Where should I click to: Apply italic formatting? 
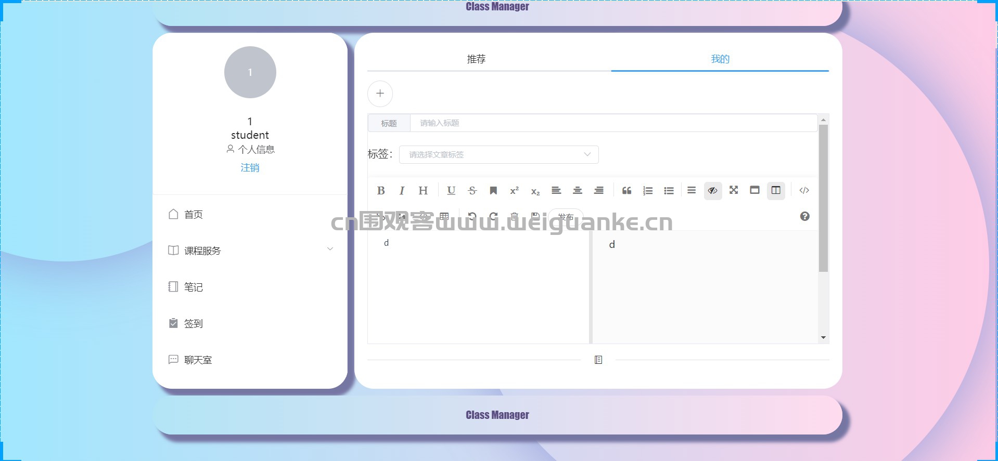[402, 190]
